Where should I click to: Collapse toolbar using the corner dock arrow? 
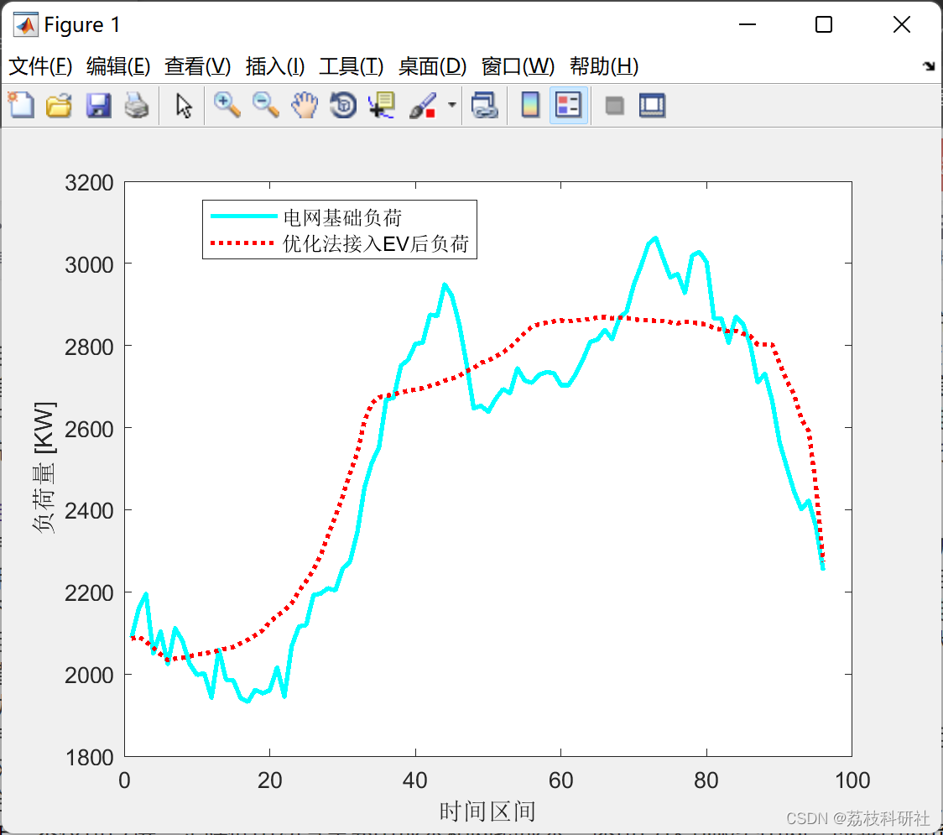(930, 66)
